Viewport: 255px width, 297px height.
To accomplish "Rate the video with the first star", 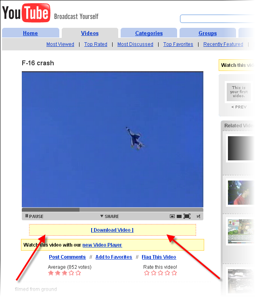I will [x=147, y=273].
